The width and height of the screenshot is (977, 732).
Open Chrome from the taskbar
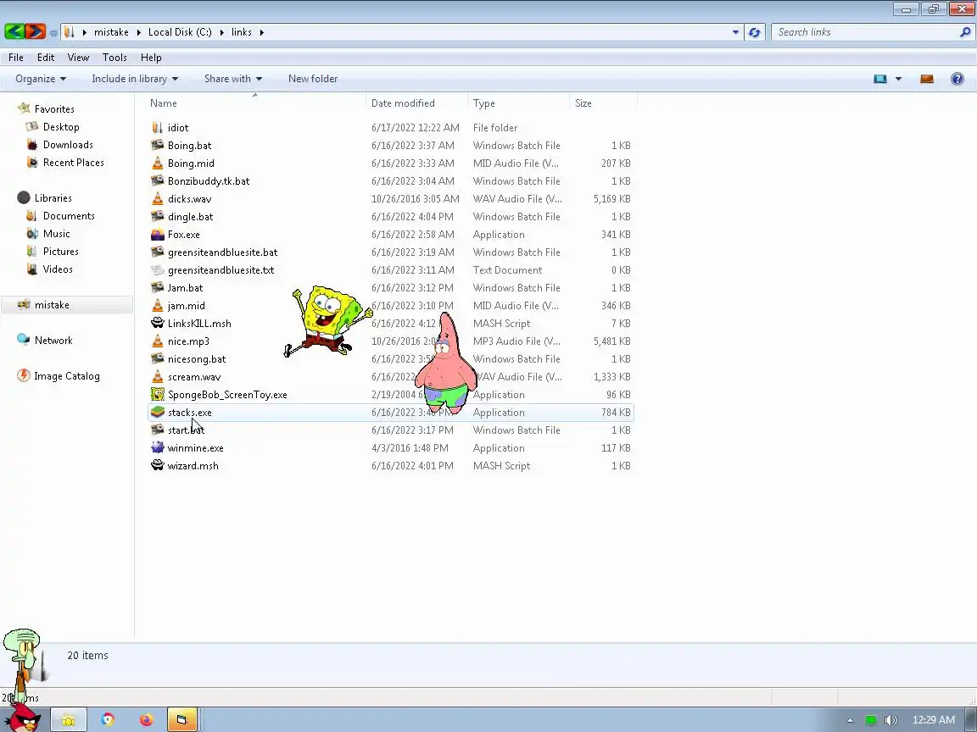[108, 720]
